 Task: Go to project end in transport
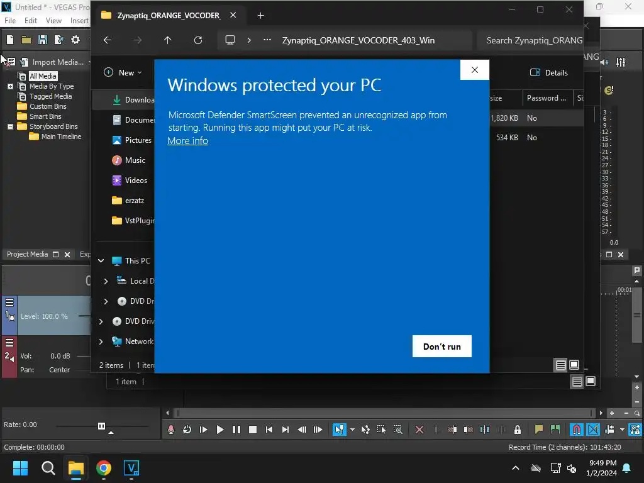point(286,430)
